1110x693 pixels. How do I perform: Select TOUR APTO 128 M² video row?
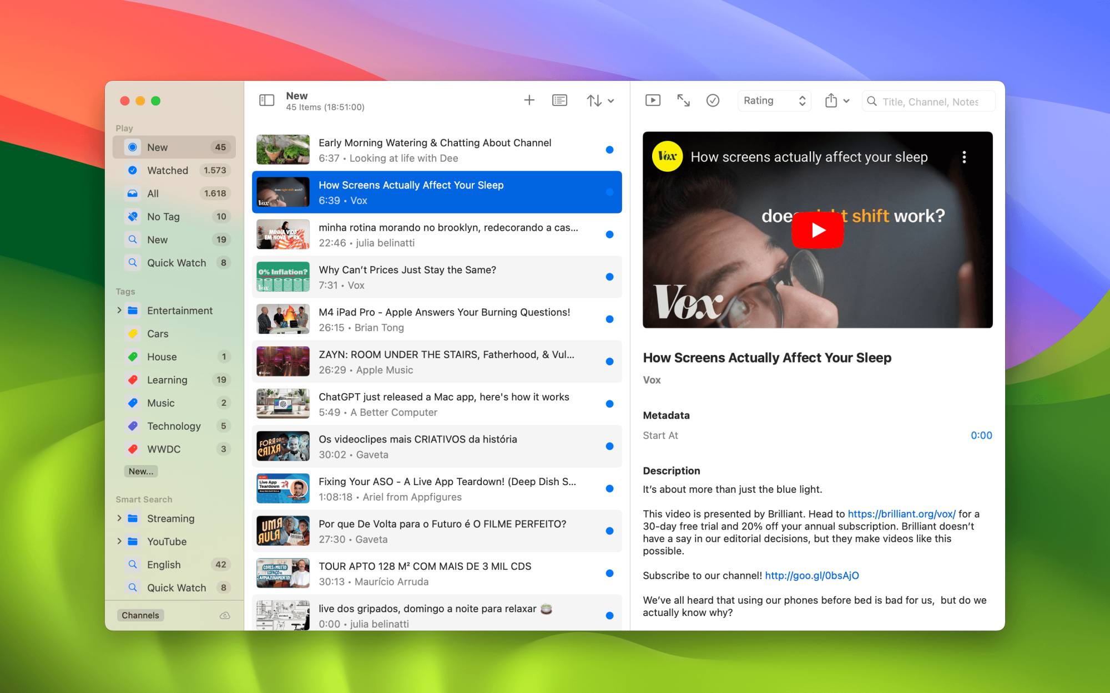[437, 573]
